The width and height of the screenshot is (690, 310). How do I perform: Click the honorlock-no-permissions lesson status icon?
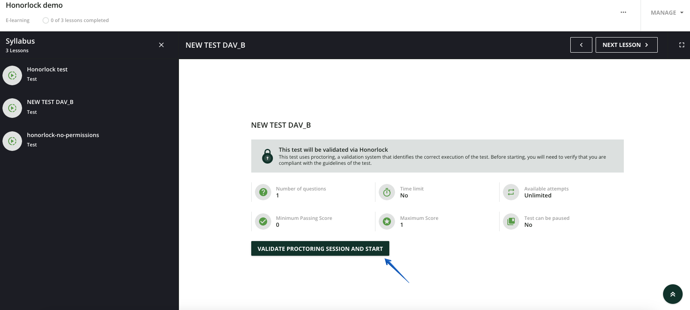pyautogui.click(x=12, y=141)
